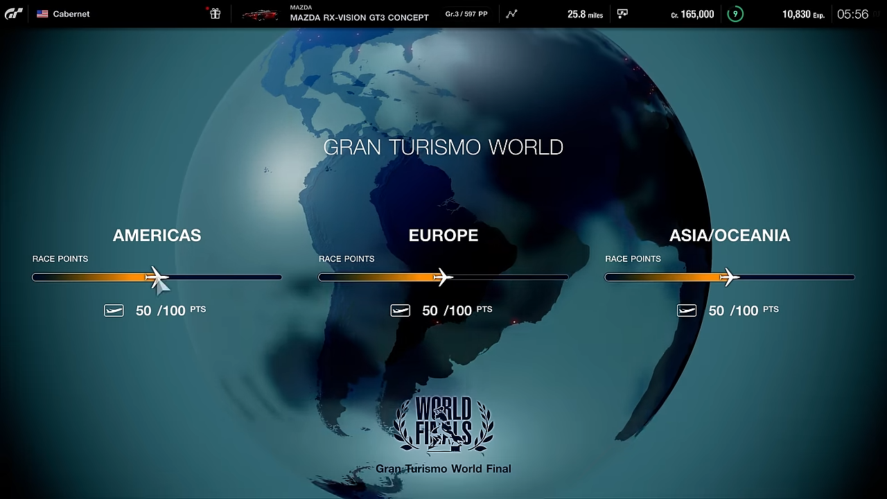Click the Cr. 165,000 credits value
Viewport: 887px width, 499px height.
point(692,14)
